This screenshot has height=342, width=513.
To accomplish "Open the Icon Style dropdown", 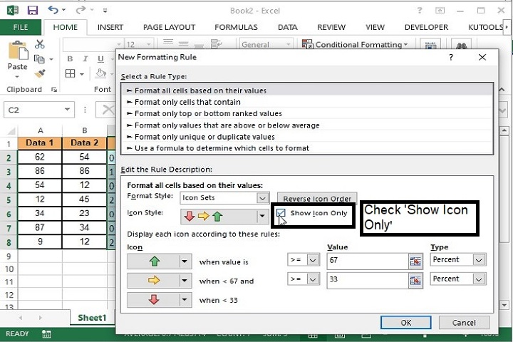I will pos(262,216).
